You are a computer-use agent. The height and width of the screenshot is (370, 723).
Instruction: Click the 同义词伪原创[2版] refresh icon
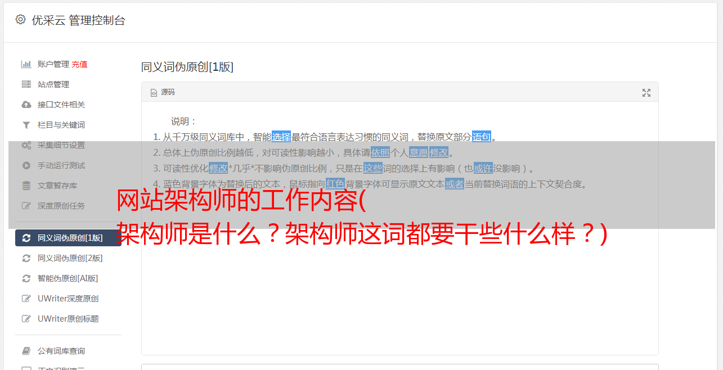coord(26,258)
